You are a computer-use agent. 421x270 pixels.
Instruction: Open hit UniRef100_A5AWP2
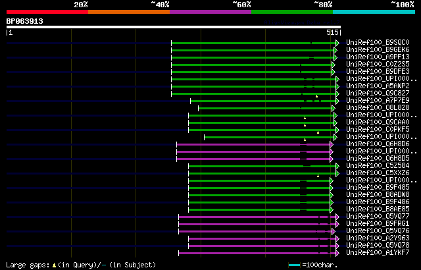(378, 86)
